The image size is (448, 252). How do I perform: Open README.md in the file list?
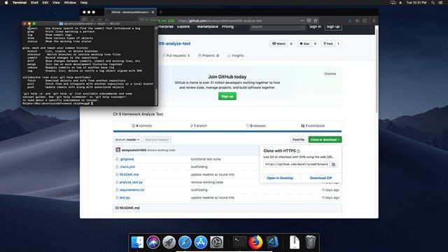point(129,174)
